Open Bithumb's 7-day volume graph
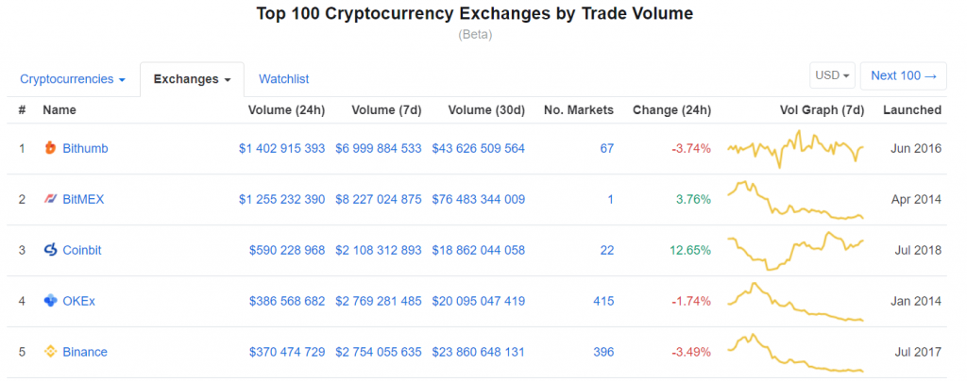Viewport: 967px width, 381px height. pyautogui.click(x=795, y=149)
